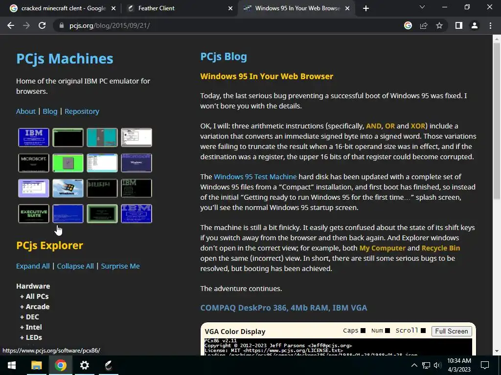This screenshot has height=375, width=501.
Task: Click the Surprise Me link
Action: coord(120,266)
